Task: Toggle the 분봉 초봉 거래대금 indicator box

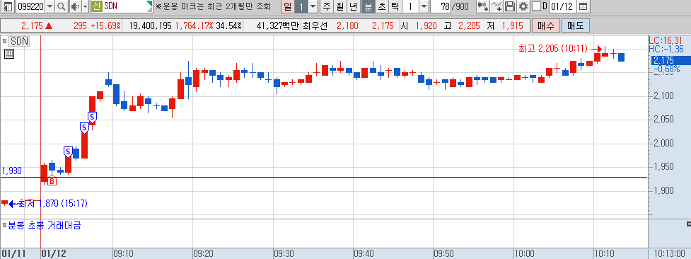Action: click(5, 226)
